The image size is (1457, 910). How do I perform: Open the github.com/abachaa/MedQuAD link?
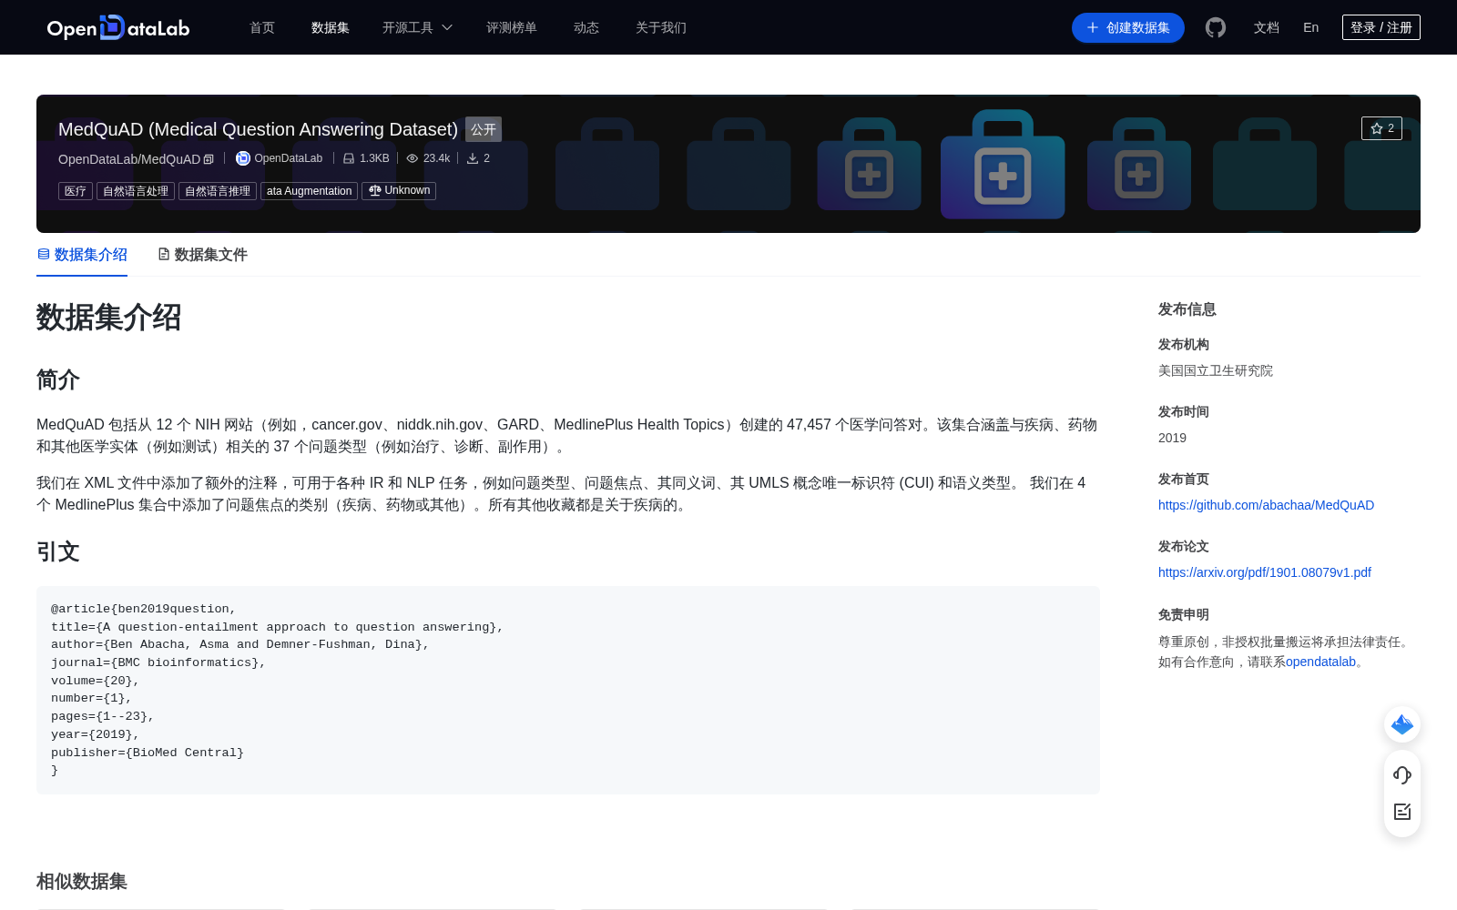[1266, 505]
